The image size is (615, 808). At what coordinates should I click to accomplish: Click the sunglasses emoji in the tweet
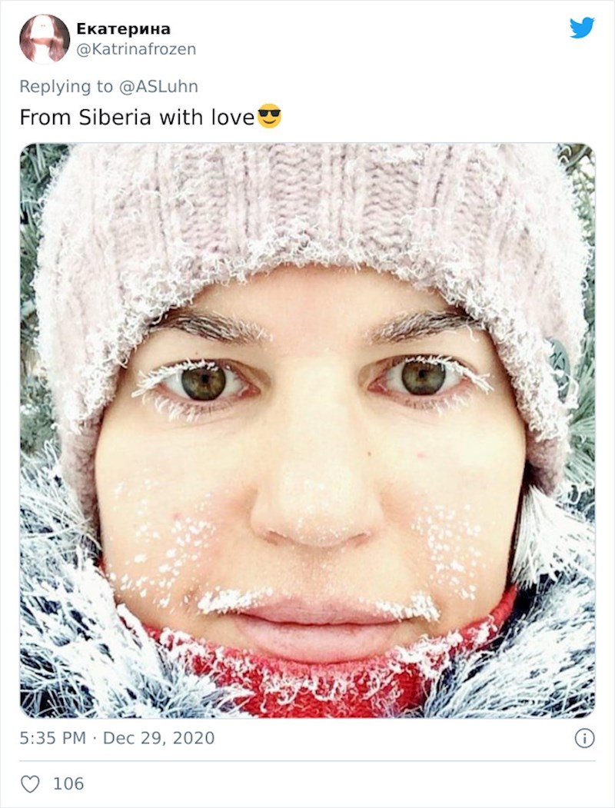click(x=269, y=116)
